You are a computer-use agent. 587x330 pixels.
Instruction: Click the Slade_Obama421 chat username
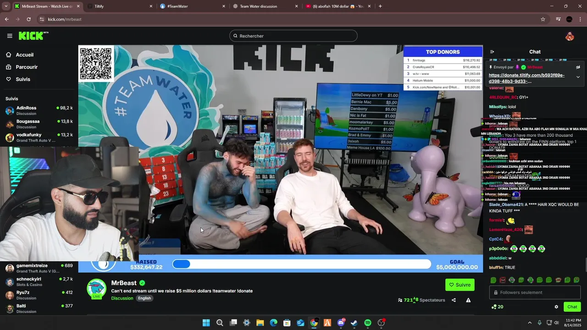pyautogui.click(x=506, y=204)
